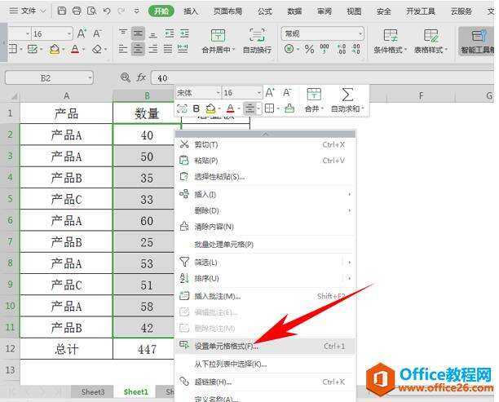Click the zoom magnifier beside fx
Viewport: 499px width, 402px height.
[126, 77]
